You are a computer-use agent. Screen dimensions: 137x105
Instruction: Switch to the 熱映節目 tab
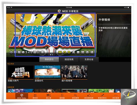(x=49, y=60)
